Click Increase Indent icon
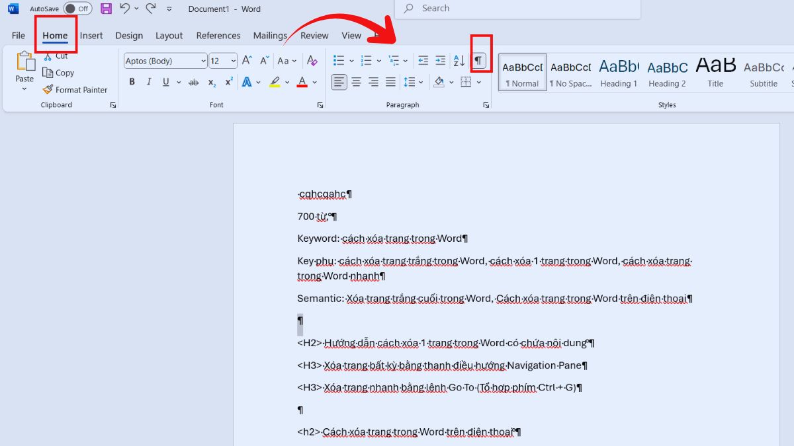 click(441, 61)
